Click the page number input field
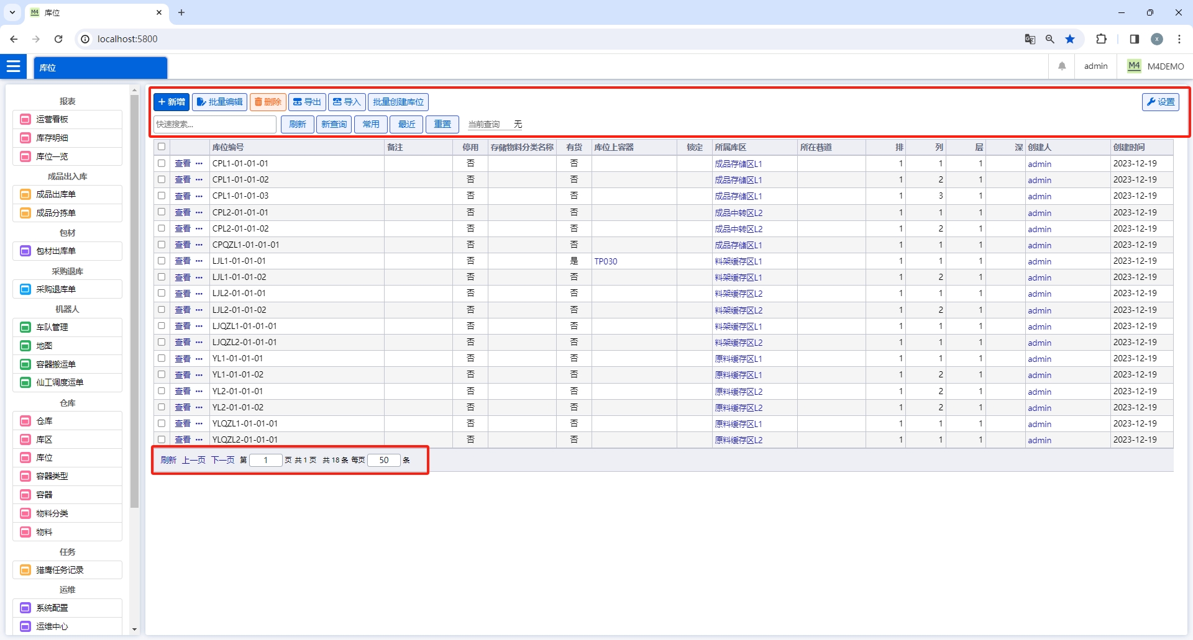 pos(266,460)
